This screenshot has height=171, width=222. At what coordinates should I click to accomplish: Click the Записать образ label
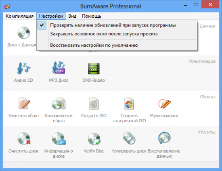(24, 115)
